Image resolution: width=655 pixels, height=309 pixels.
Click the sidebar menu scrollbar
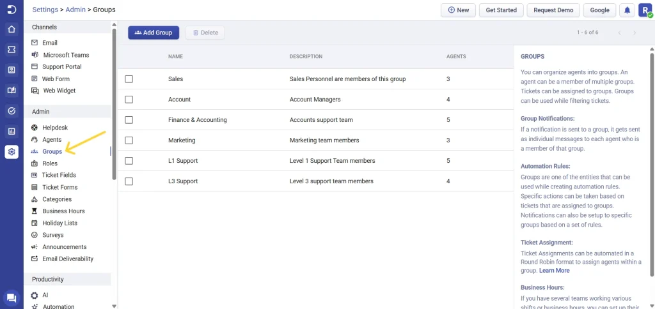coord(114,104)
